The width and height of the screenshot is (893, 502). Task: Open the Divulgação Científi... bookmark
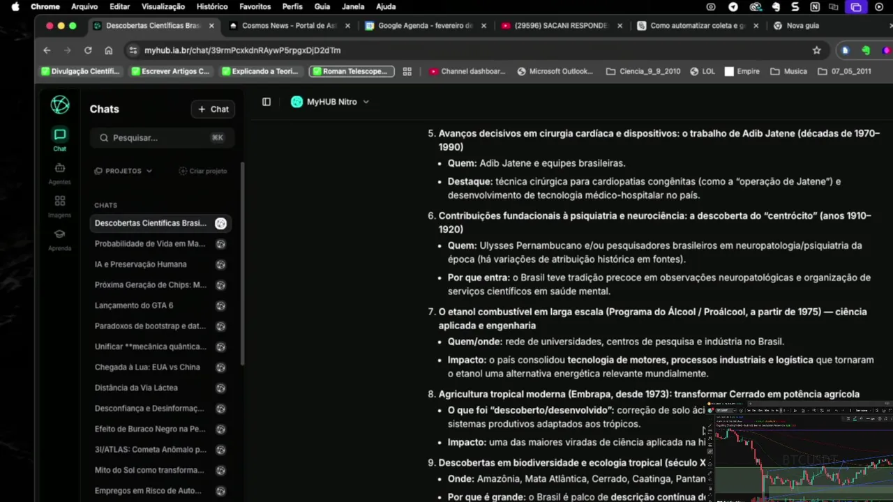pyautogui.click(x=81, y=71)
